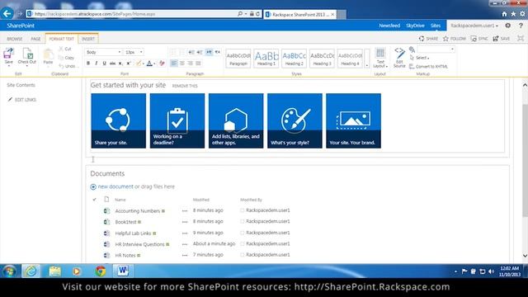Image resolution: width=528 pixels, height=297 pixels.
Task: Click the bulleted list icon
Action: coord(174,52)
